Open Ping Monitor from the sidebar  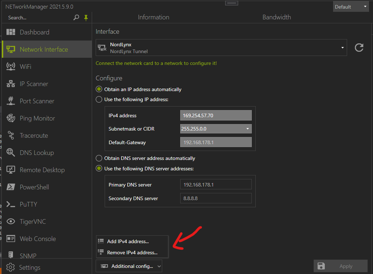pos(47,118)
